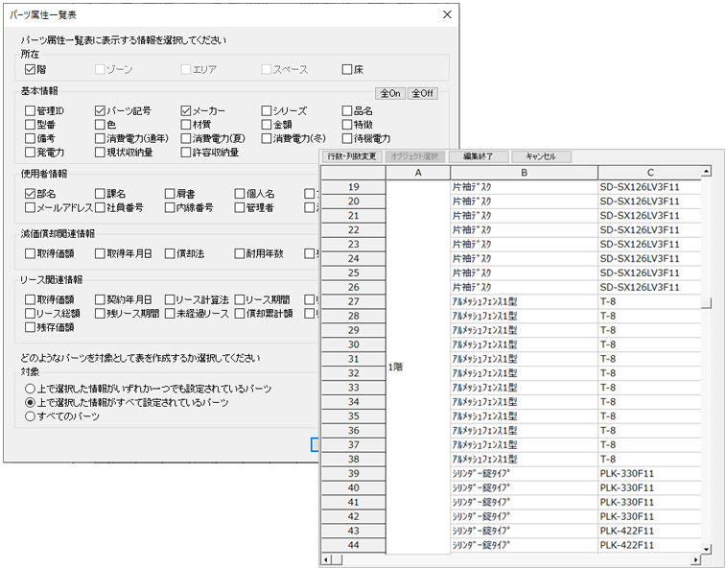Click the 編集終了 button

coord(478,156)
